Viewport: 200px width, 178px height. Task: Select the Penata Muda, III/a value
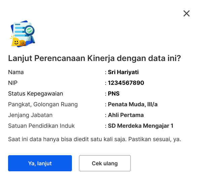(133, 104)
